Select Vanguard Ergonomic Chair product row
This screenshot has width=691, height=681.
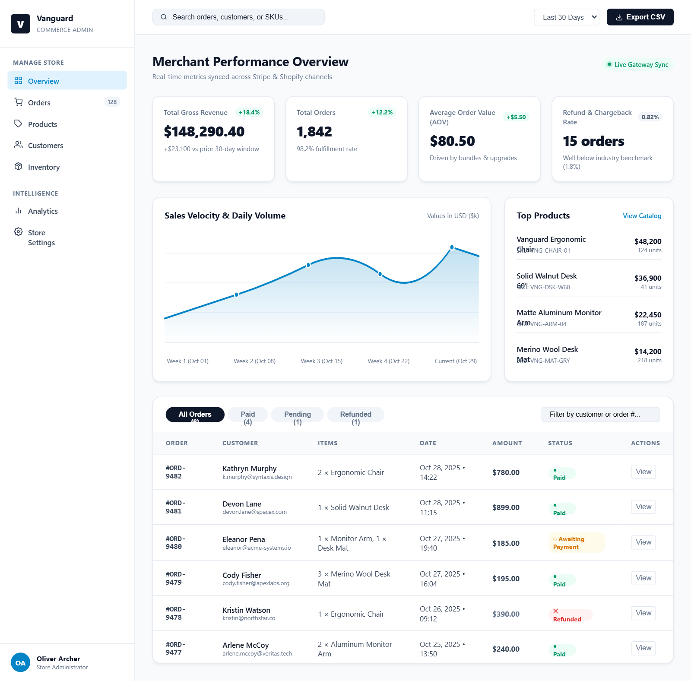point(589,244)
